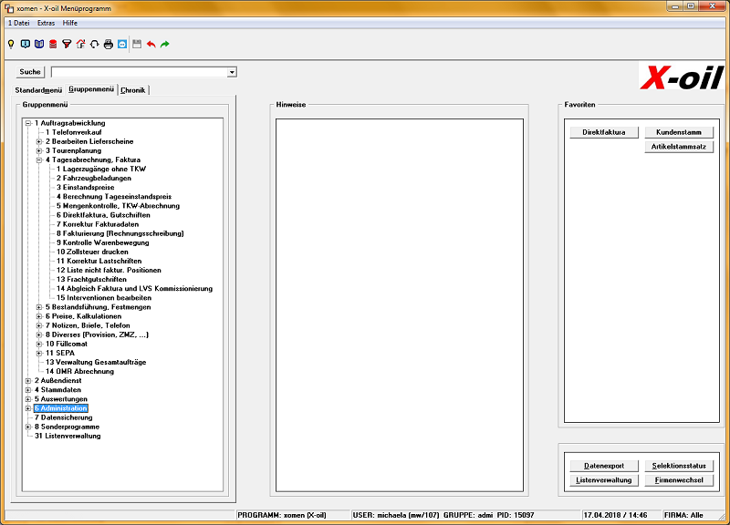
Task: Select 3 Einstandspreise
Action: pyautogui.click(x=86, y=188)
